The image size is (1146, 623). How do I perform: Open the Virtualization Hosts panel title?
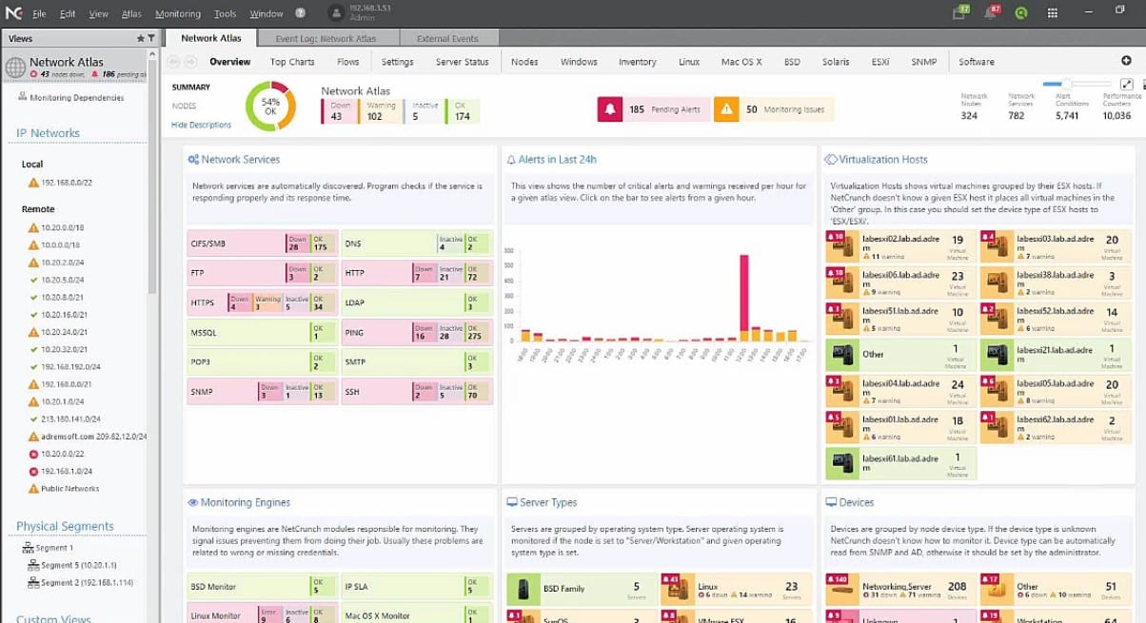[x=882, y=160]
